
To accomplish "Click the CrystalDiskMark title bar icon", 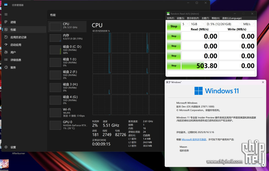I will 168,14.
